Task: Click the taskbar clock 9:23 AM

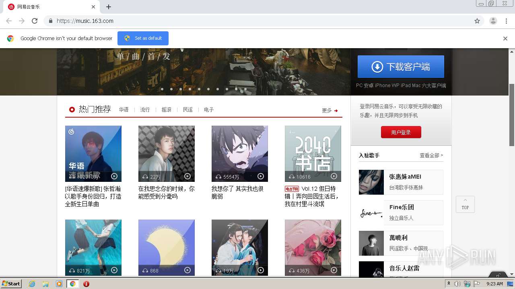Action: point(494,284)
